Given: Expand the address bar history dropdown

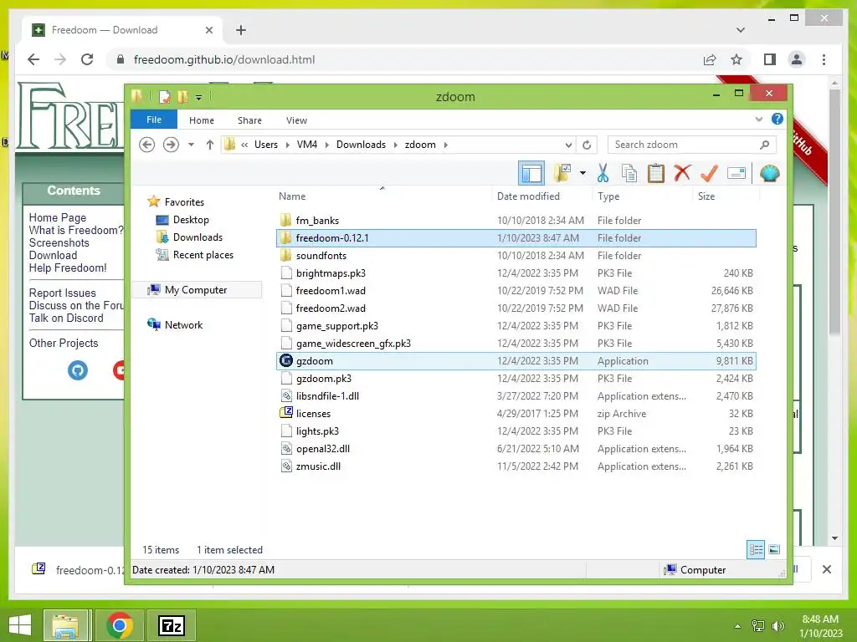Looking at the screenshot, I should pyautogui.click(x=568, y=145).
